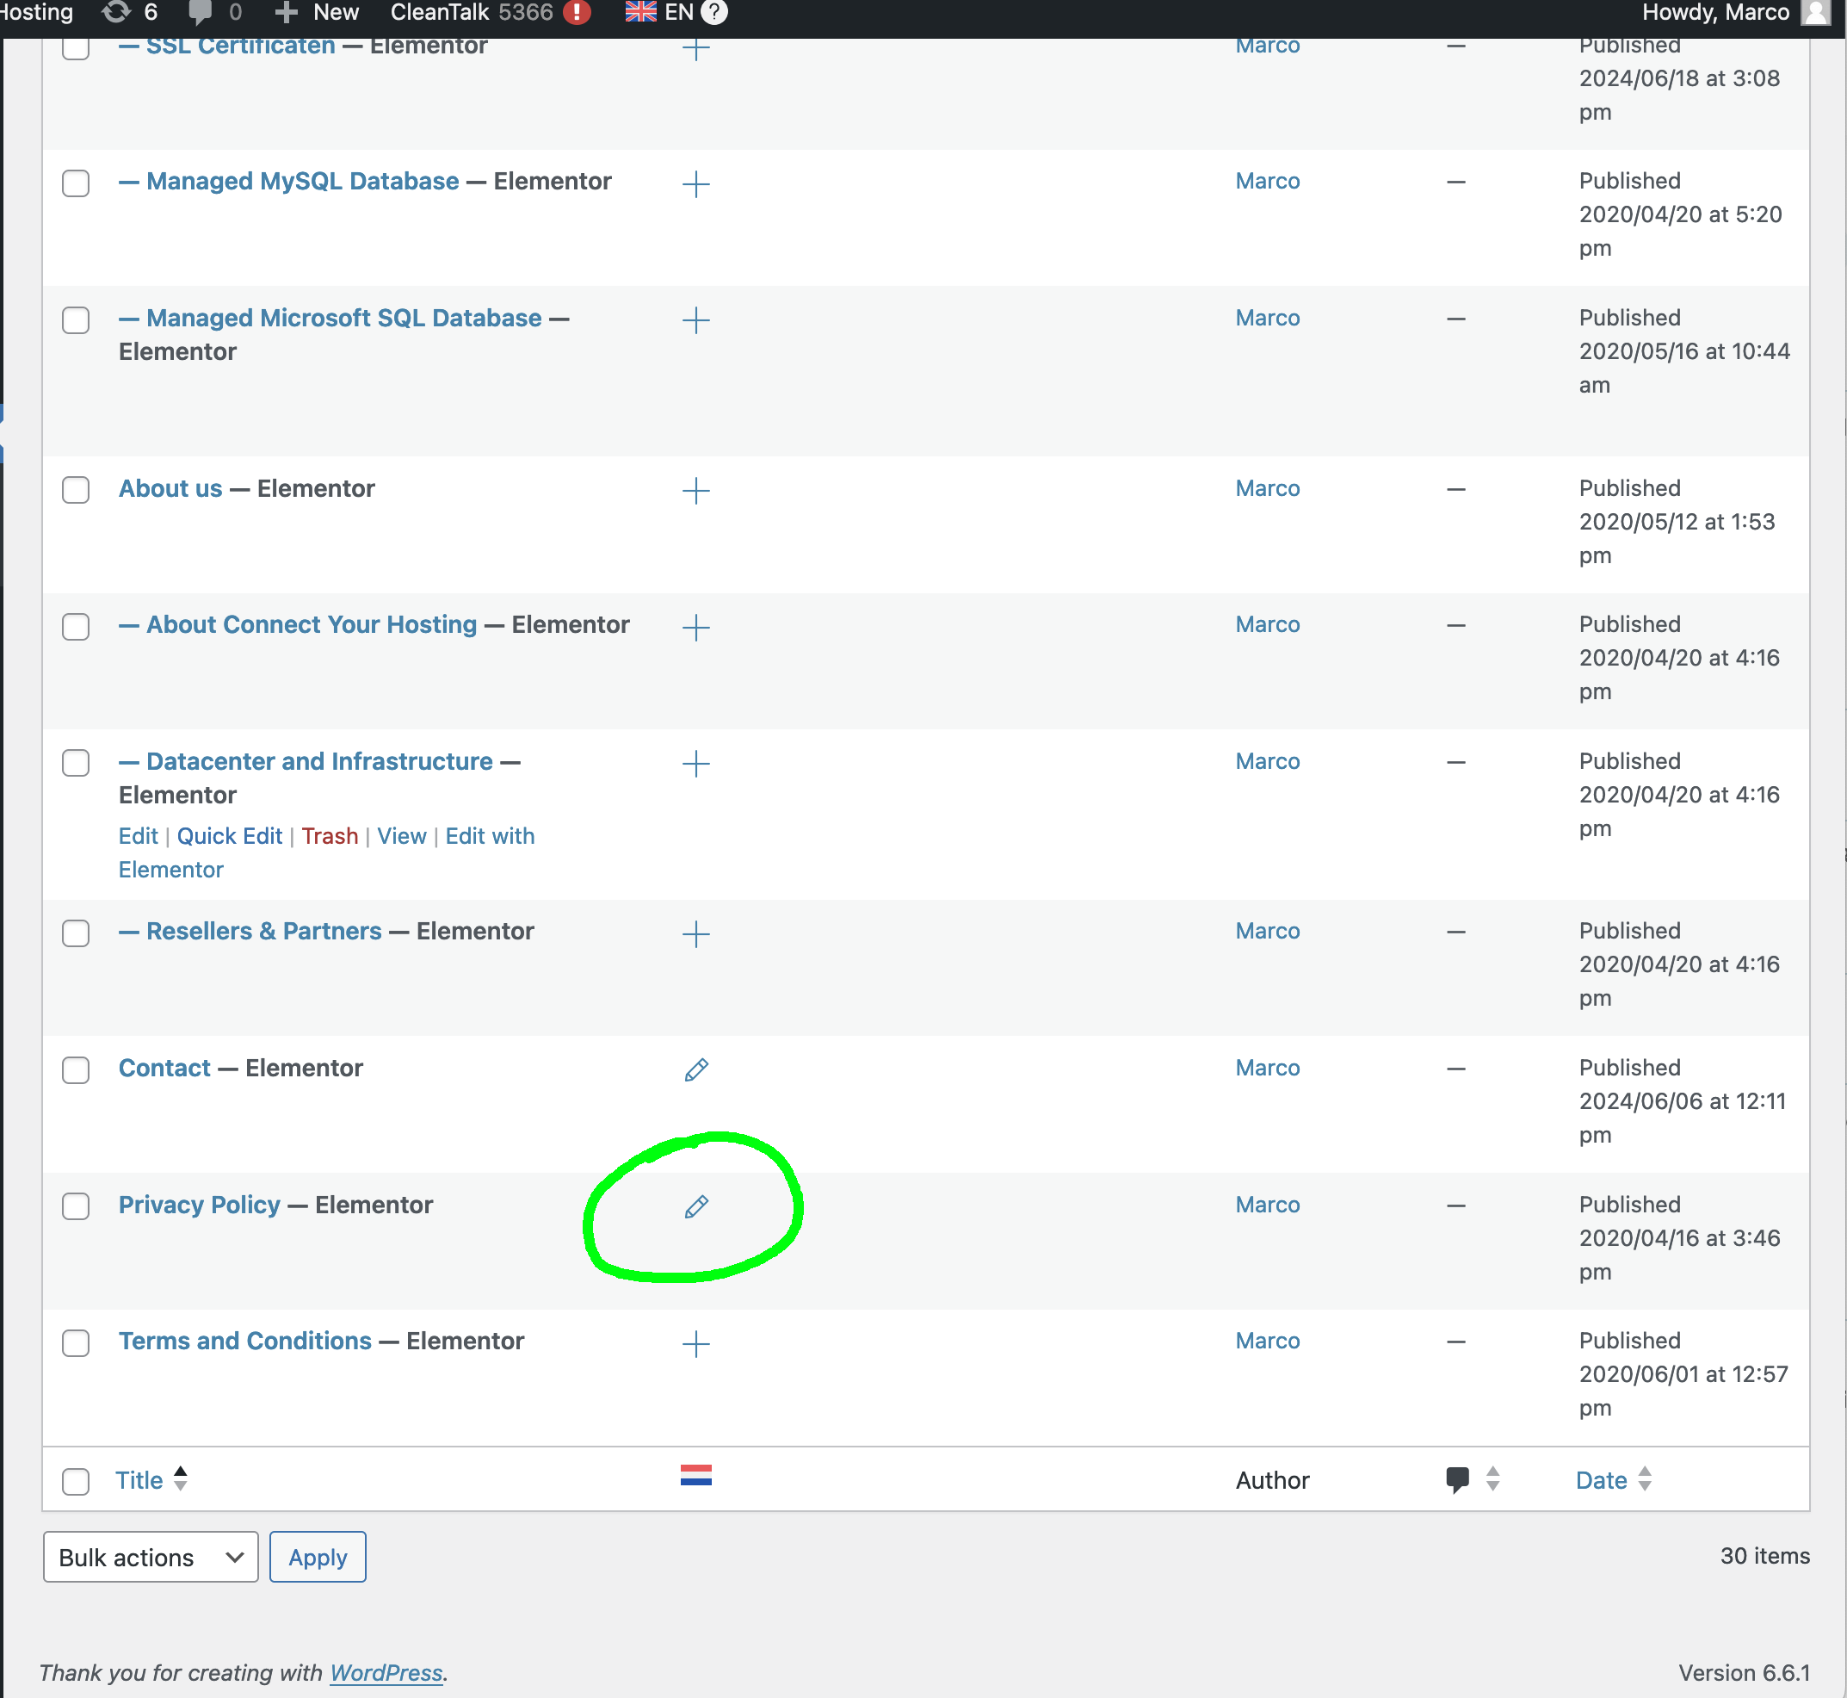
Task: Click comments bubble icon in admin bar
Action: [x=200, y=13]
